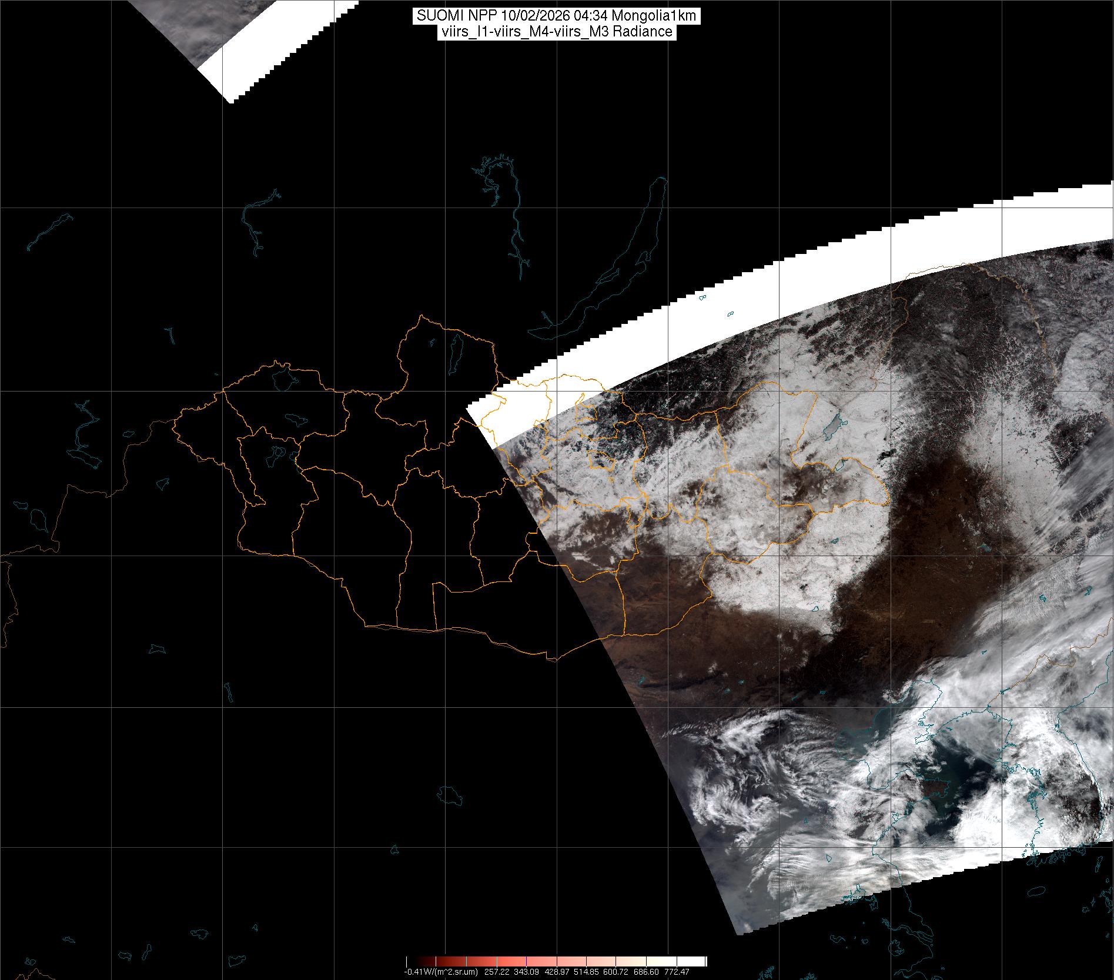The height and width of the screenshot is (980, 1114).
Task: Click the Khövsgöl lake outline in northern Mongolia
Action: click(x=454, y=353)
